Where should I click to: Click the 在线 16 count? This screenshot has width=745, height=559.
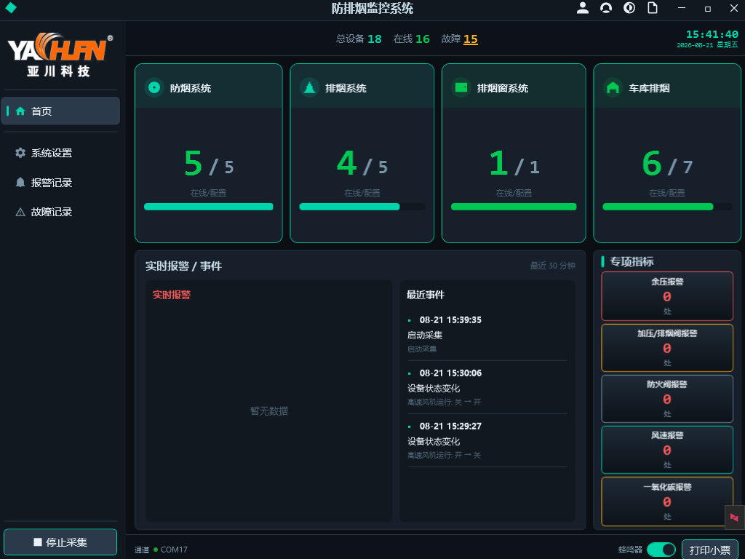(412, 39)
